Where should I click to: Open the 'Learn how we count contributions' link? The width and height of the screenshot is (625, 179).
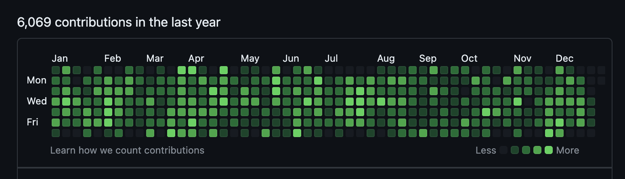[127, 150]
